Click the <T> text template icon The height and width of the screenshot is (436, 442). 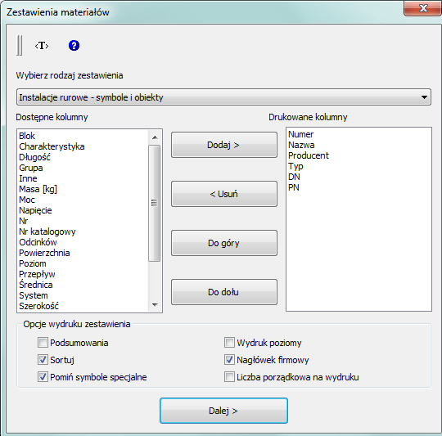(42, 45)
